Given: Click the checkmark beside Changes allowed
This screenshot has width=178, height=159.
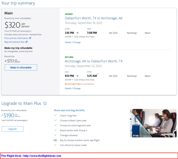Looking at the screenshot, I should tap(56, 135).
